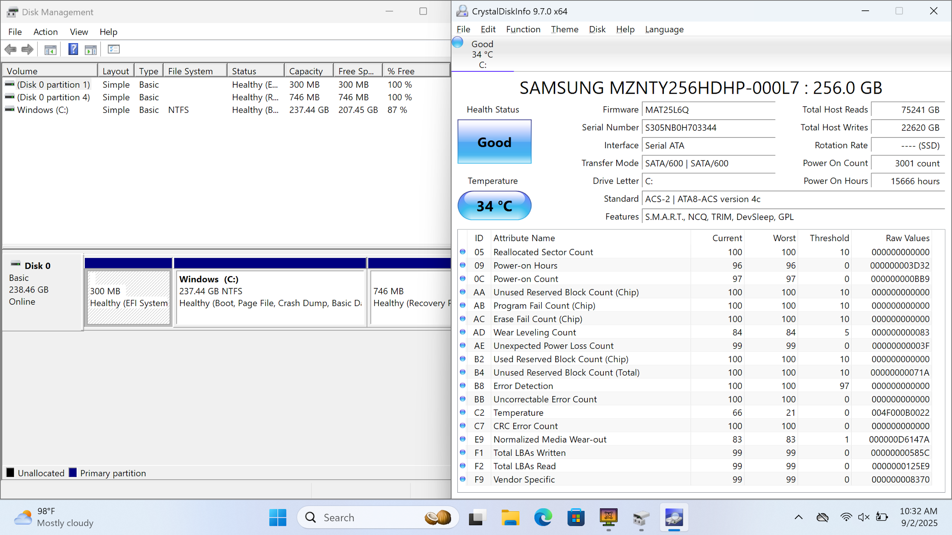Viewport: 952px width, 535px height.
Task: Open the Windows Start menu
Action: pos(277,517)
